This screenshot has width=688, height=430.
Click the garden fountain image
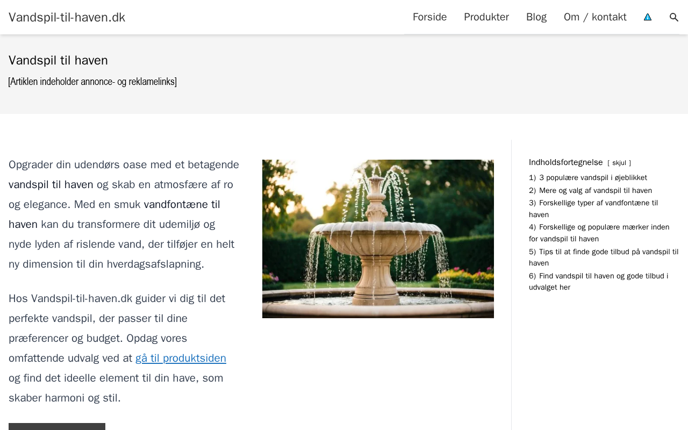378,239
